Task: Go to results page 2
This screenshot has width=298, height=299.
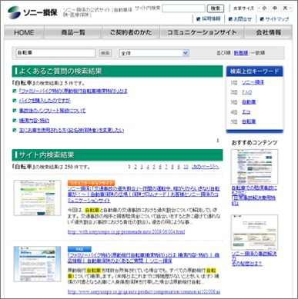Action: click(x=136, y=167)
